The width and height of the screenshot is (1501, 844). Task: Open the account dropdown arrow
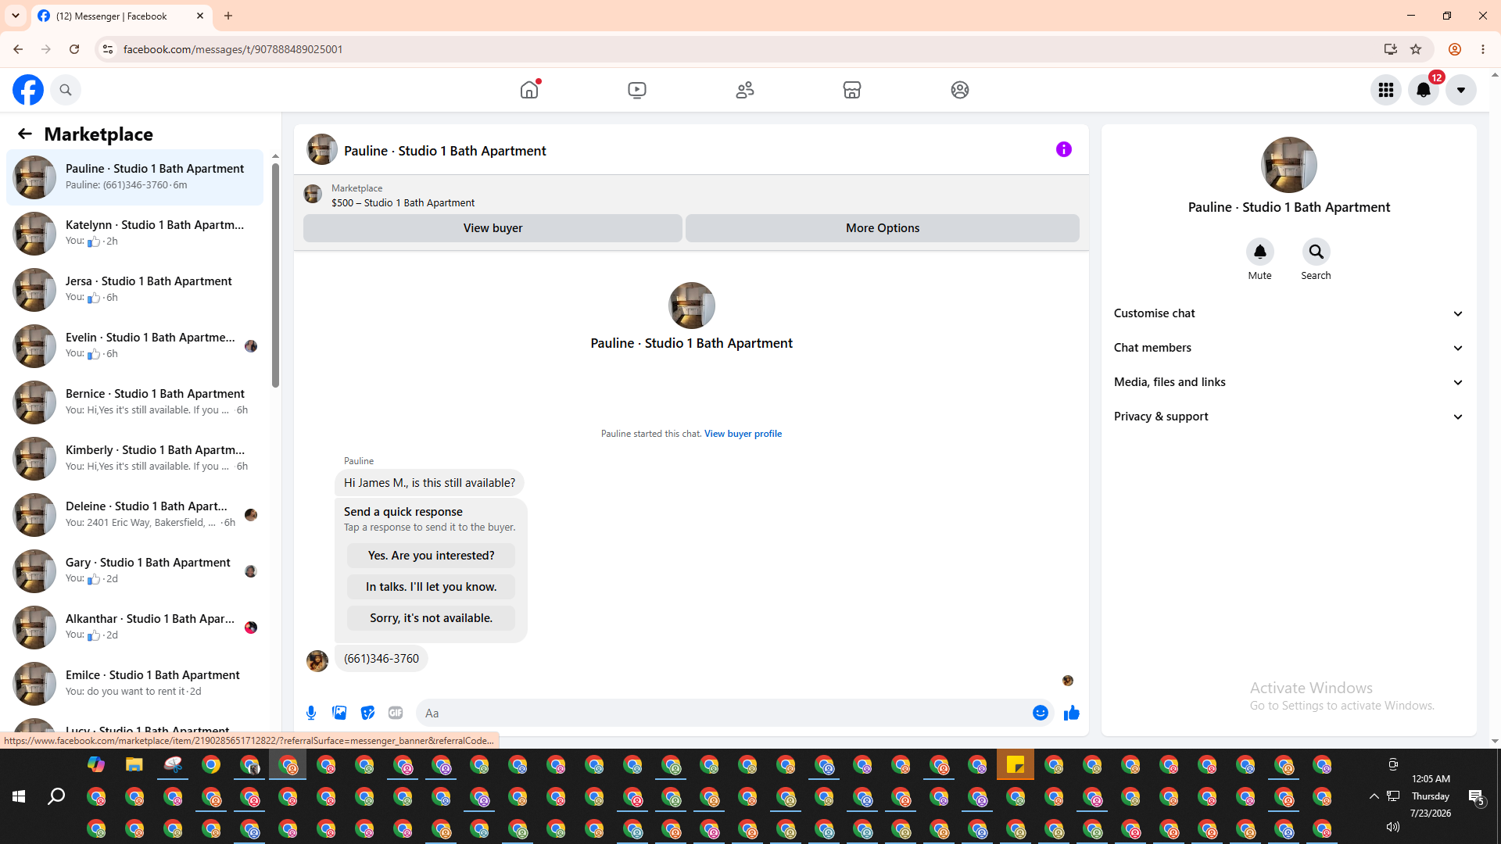[1461, 90]
